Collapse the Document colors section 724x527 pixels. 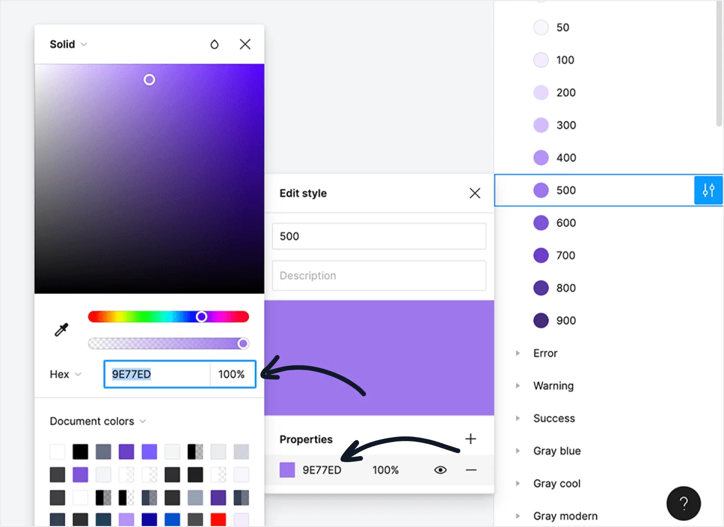pyautogui.click(x=144, y=421)
